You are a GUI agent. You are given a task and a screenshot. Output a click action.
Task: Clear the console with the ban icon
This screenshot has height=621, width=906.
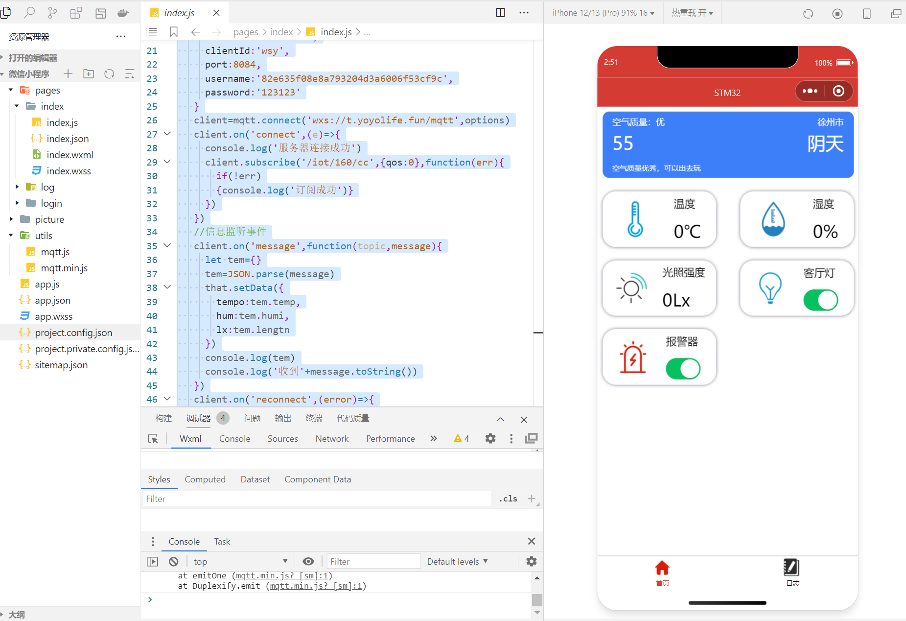tap(174, 562)
